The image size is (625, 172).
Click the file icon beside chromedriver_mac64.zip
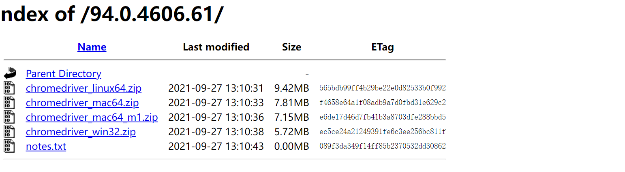point(9,103)
